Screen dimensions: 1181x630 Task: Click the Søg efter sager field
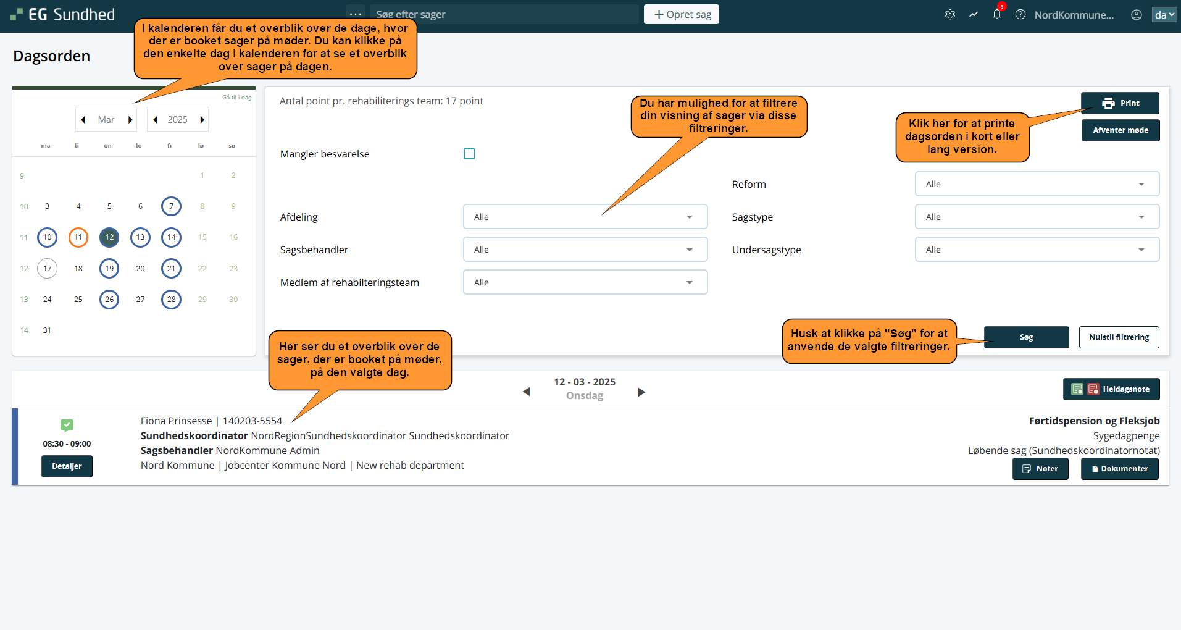click(504, 14)
